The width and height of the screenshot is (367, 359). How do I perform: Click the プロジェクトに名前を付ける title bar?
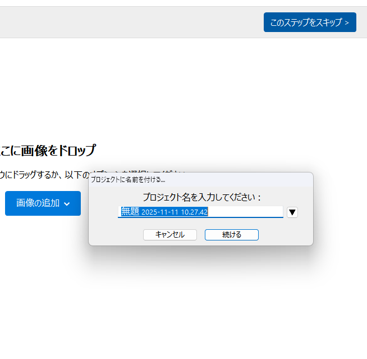(128, 180)
